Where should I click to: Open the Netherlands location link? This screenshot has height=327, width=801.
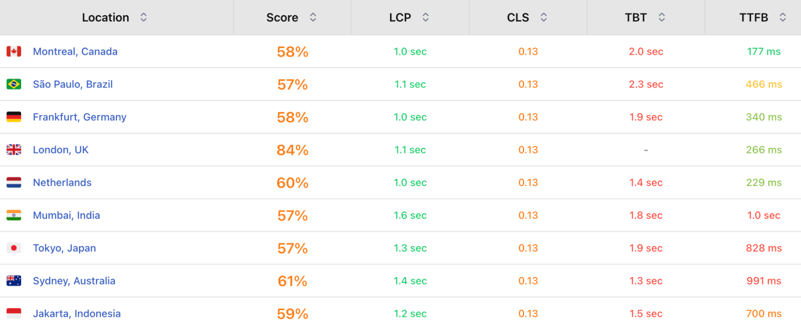point(62,183)
